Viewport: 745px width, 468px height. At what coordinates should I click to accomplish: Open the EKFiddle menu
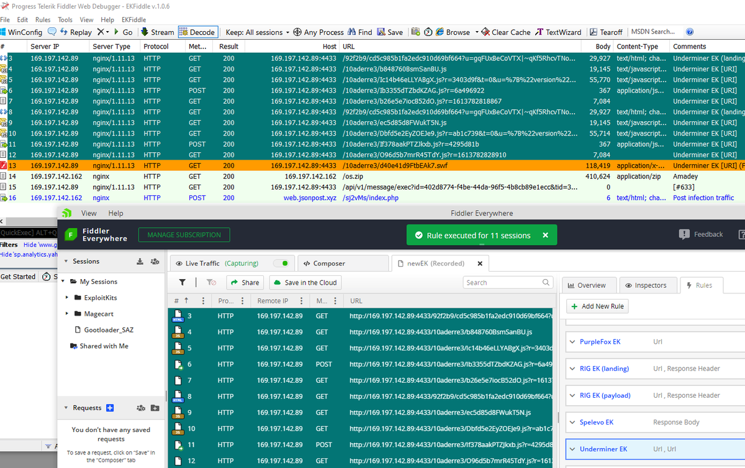tap(133, 20)
